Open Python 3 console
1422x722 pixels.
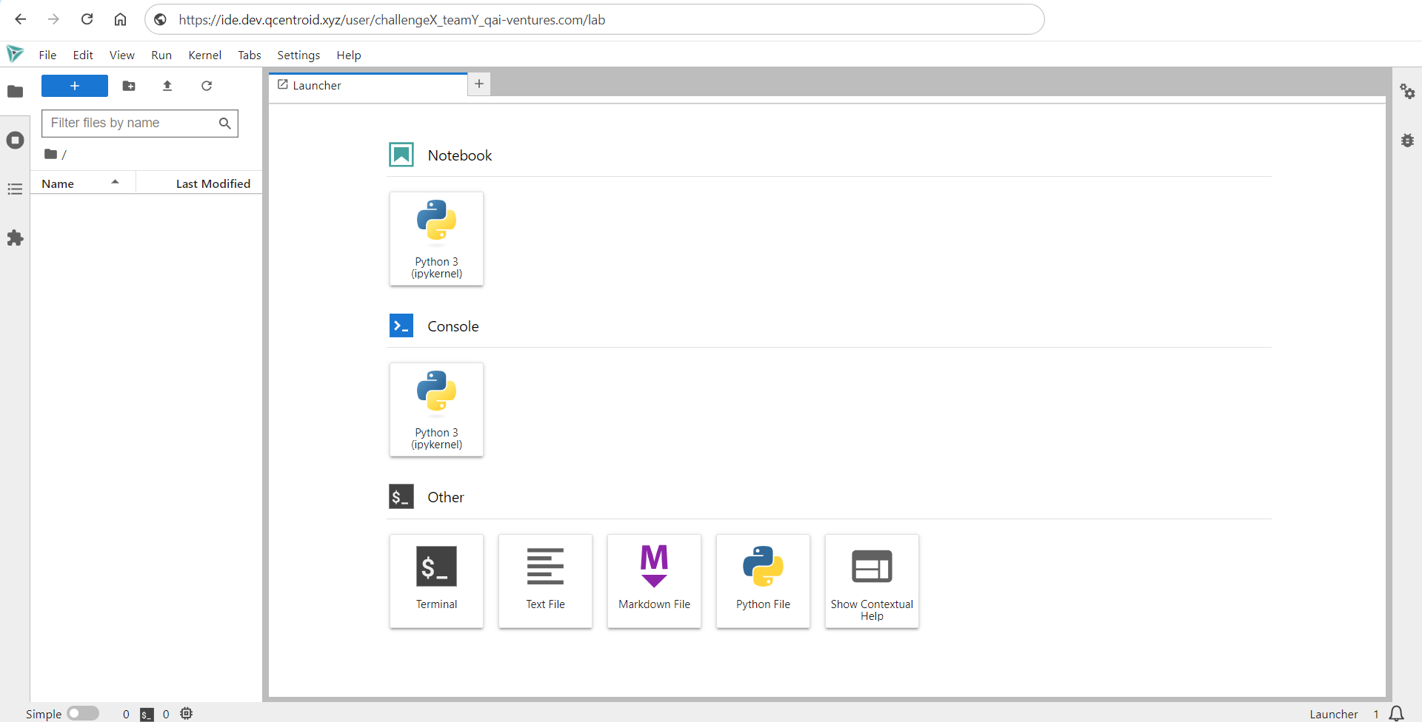pyautogui.click(x=436, y=409)
